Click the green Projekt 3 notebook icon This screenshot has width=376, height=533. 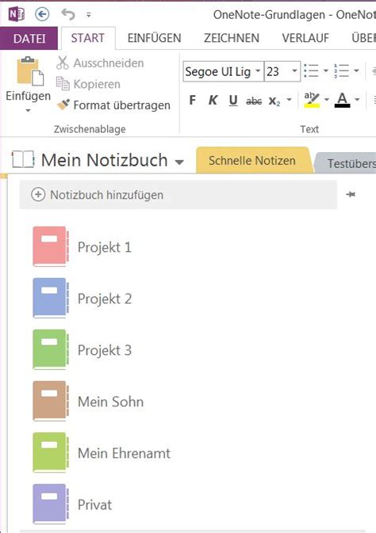point(51,349)
